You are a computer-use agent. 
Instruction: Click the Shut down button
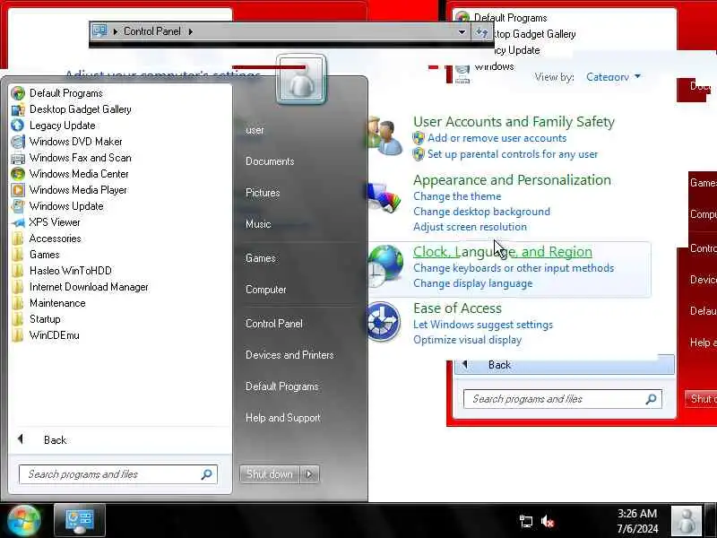[270, 474]
